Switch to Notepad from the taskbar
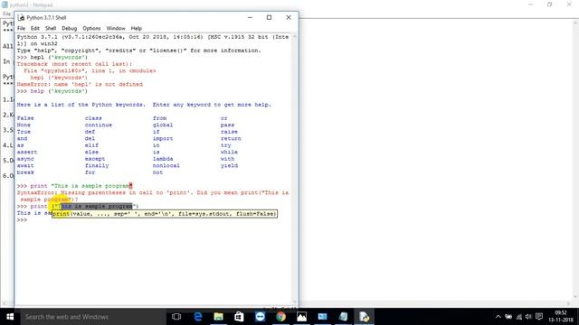 (343, 317)
